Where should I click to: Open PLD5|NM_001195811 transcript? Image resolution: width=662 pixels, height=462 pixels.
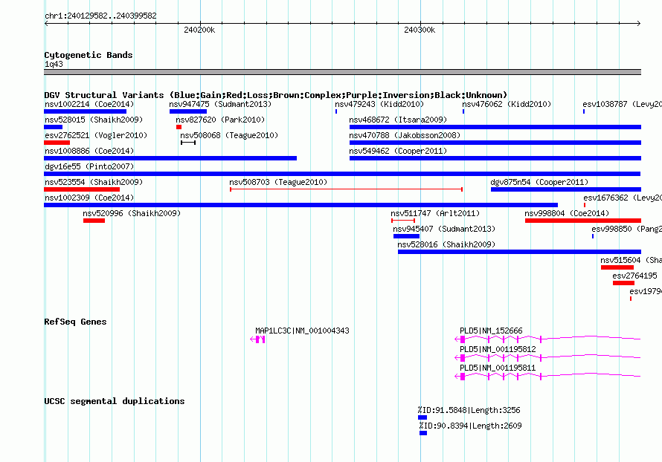pyautogui.click(x=498, y=368)
